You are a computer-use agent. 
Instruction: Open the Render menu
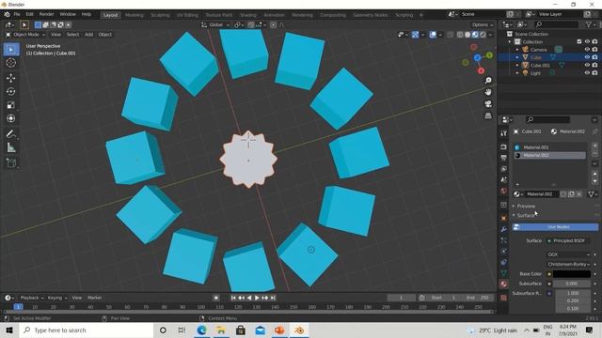pyautogui.click(x=46, y=14)
